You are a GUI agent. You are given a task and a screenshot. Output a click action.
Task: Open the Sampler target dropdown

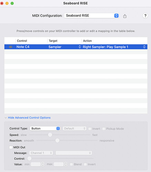click(x=64, y=47)
